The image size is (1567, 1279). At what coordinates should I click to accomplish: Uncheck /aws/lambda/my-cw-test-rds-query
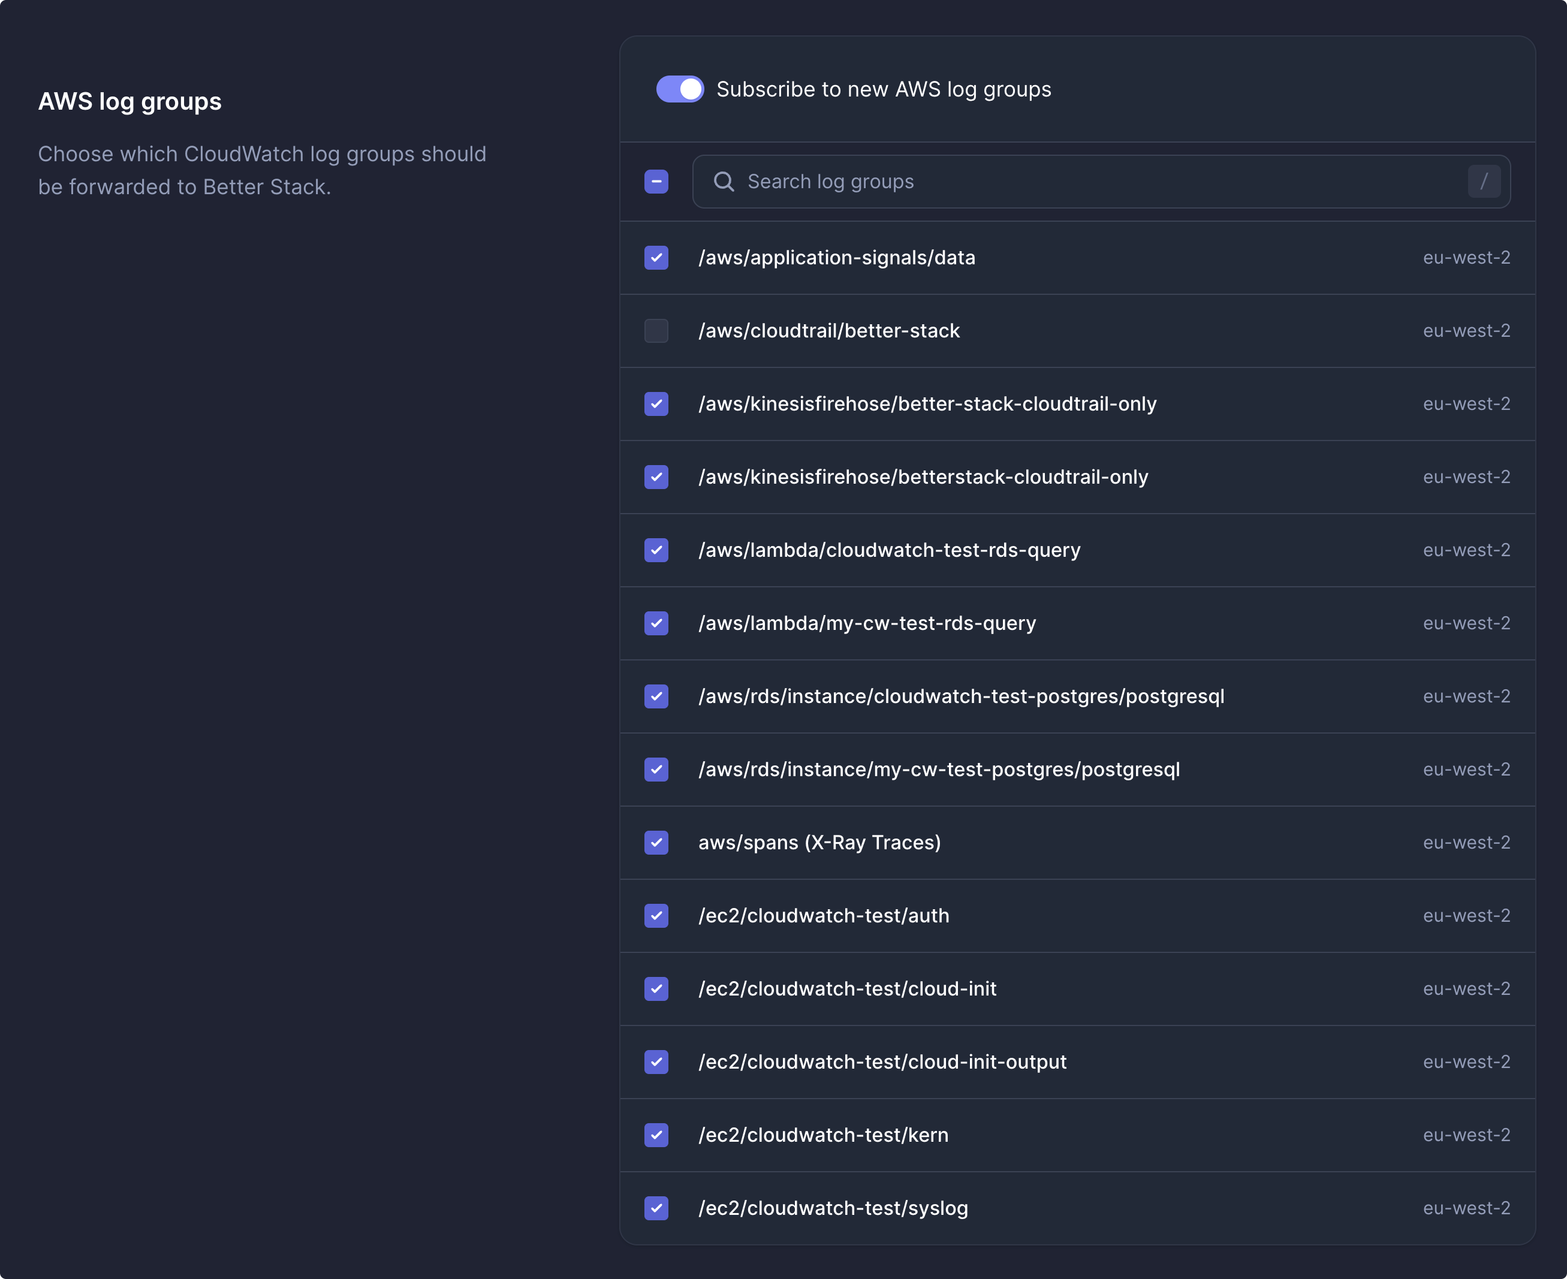[x=656, y=623]
